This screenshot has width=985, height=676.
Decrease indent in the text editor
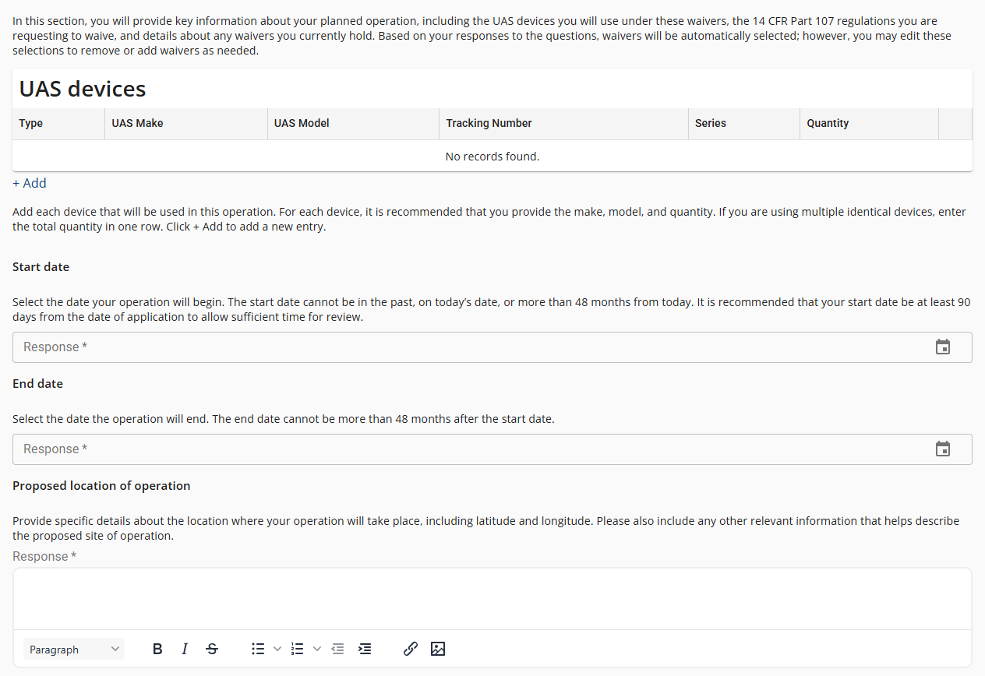click(337, 649)
